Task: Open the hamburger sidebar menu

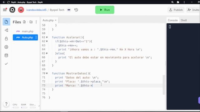Action: 5,10
